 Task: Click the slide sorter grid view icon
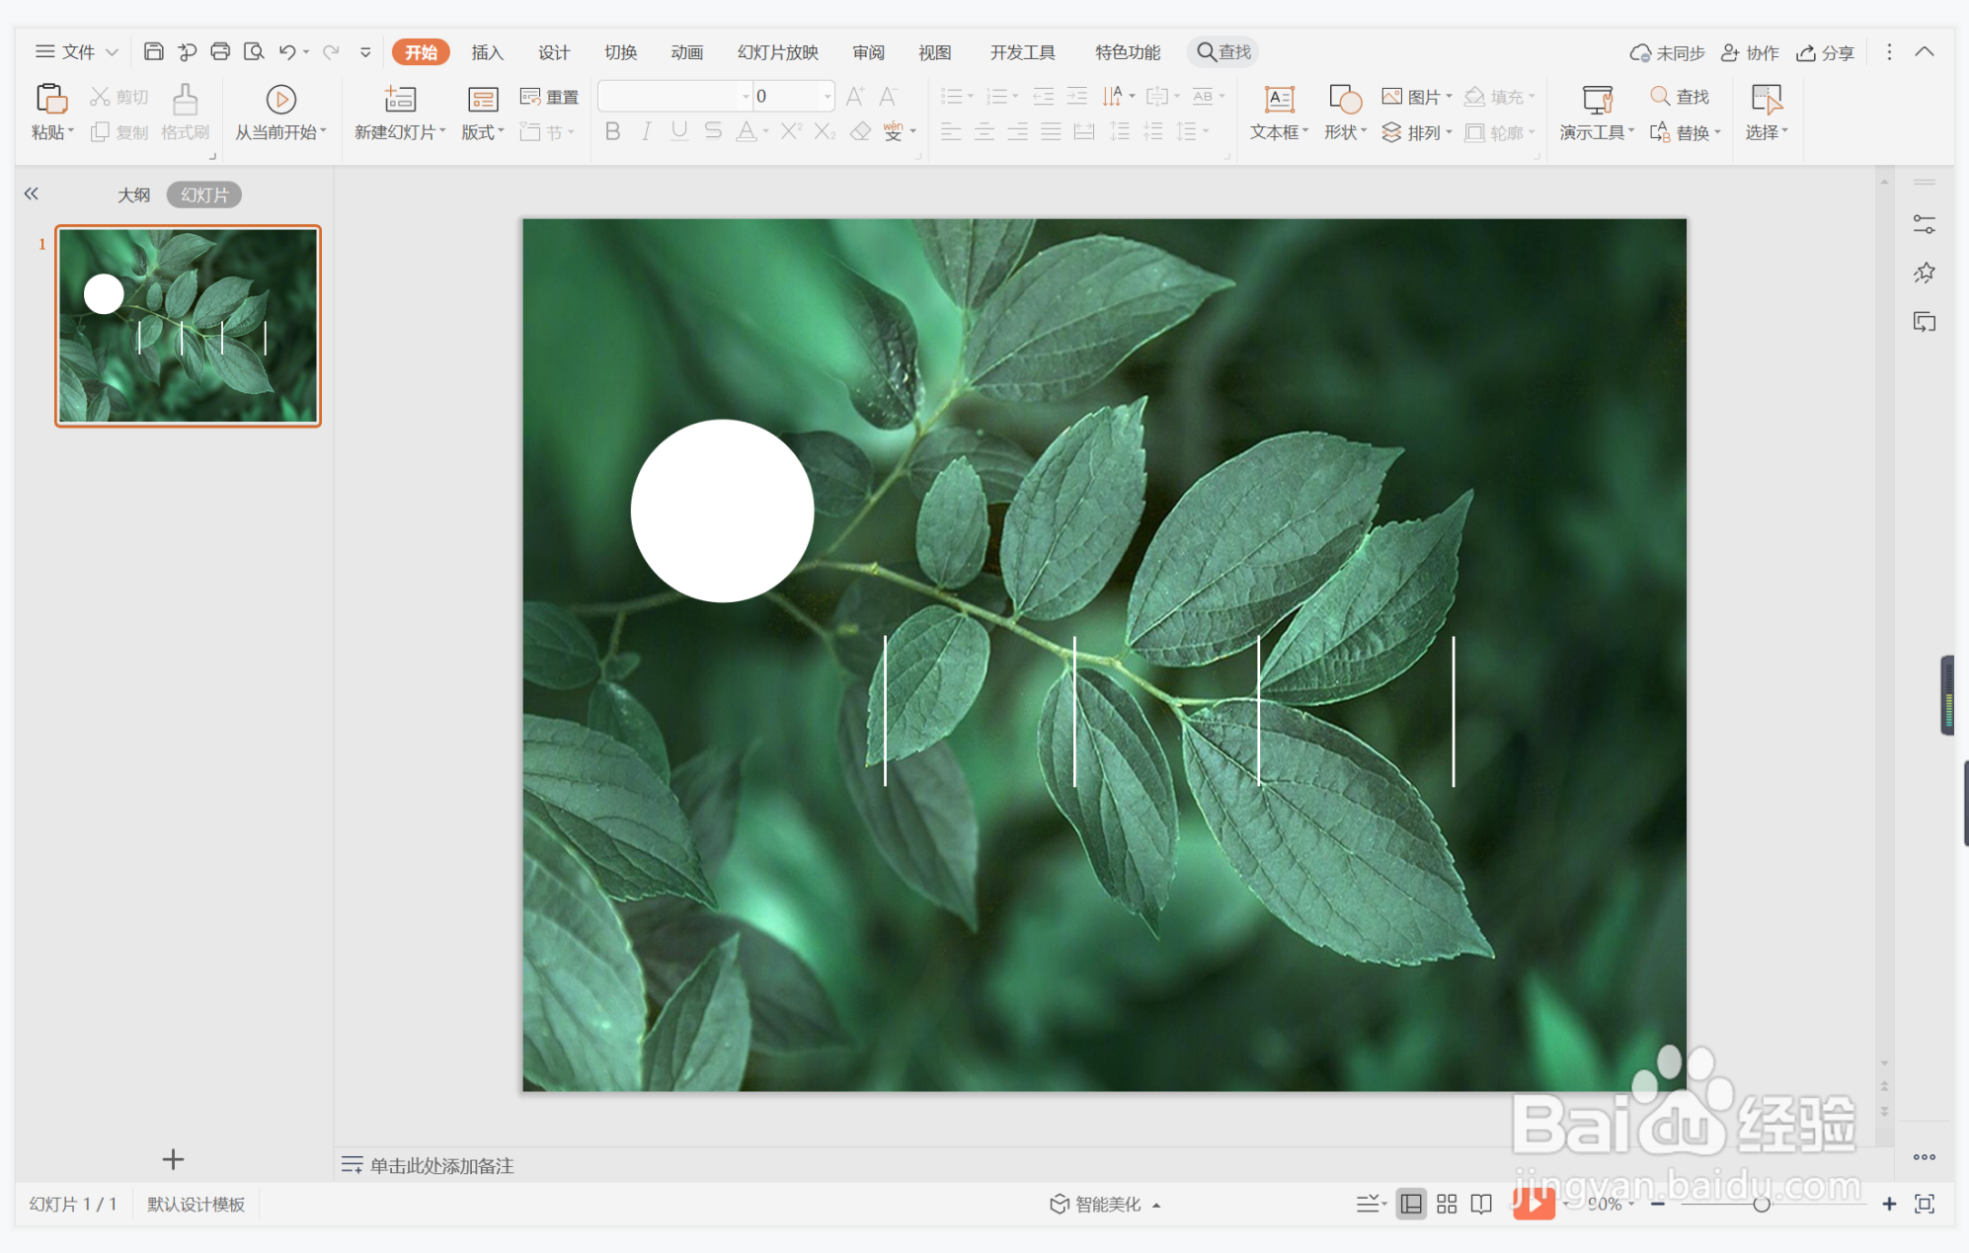pos(1447,1204)
